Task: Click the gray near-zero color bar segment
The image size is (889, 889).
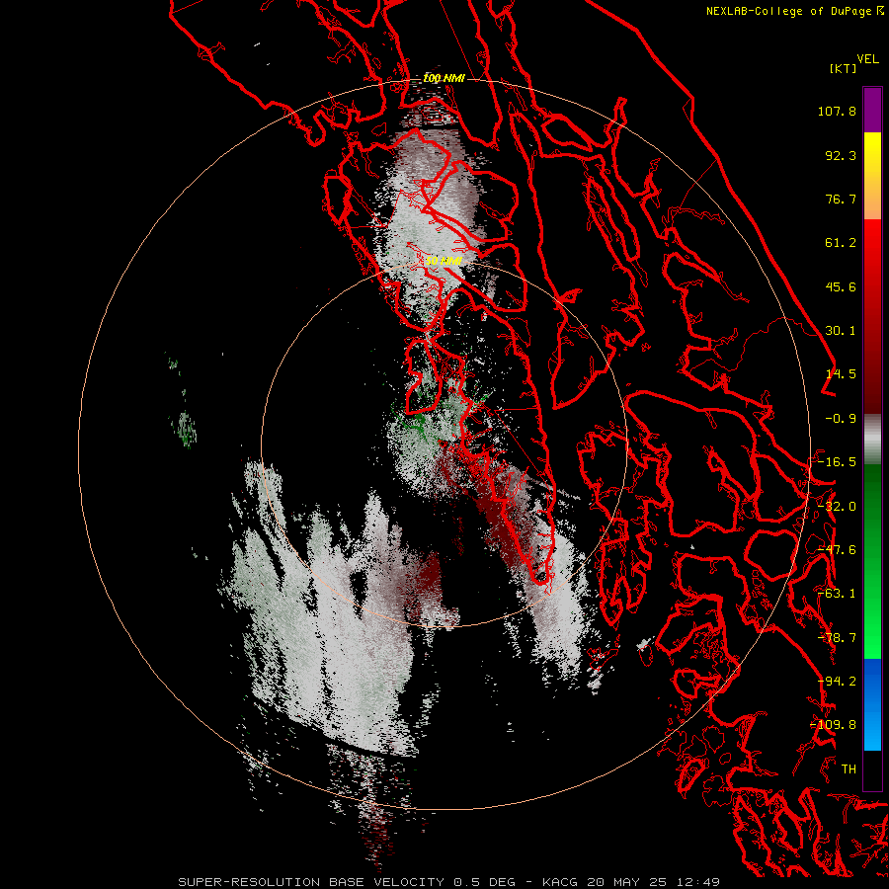Action: click(x=872, y=440)
